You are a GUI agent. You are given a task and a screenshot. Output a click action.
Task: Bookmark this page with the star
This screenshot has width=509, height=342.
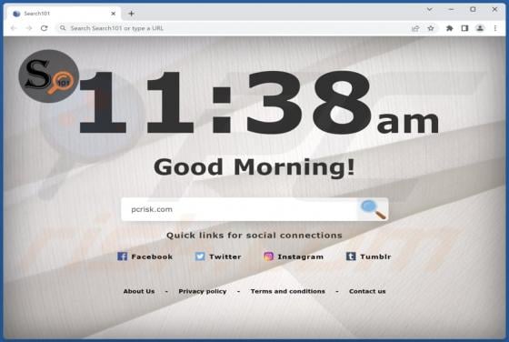[431, 28]
